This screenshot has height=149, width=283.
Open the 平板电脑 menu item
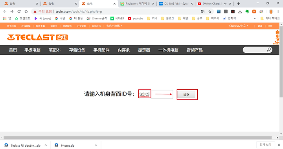click(33, 50)
